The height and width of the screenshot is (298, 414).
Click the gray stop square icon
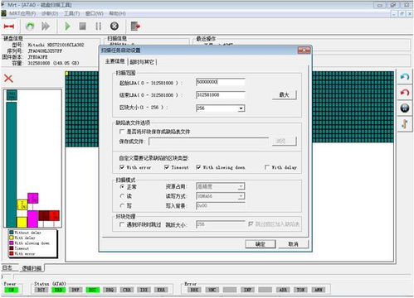point(82,26)
